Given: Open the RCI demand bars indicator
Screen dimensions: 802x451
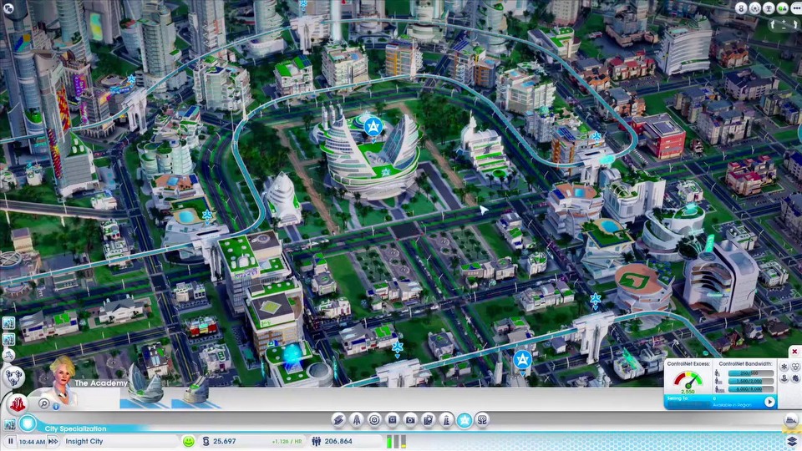Looking at the screenshot, I should tap(396, 441).
